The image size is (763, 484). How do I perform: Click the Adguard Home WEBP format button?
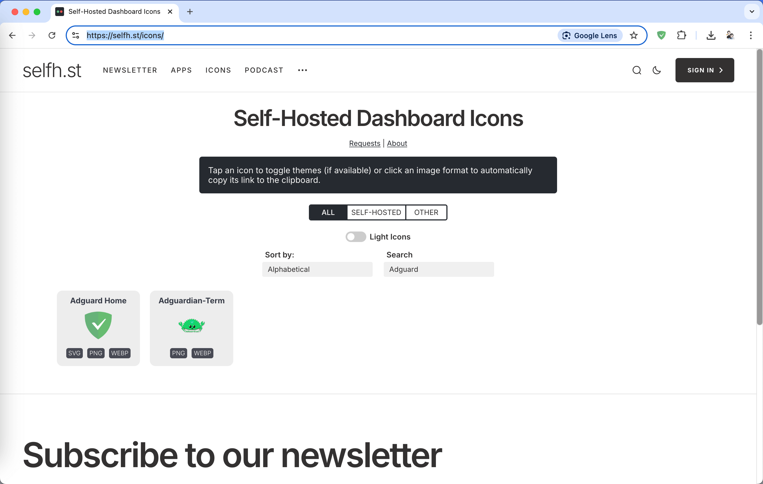click(120, 353)
